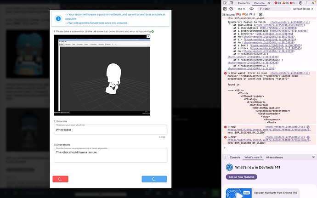
Task: Click the Error title input field
Action: coord(110,130)
